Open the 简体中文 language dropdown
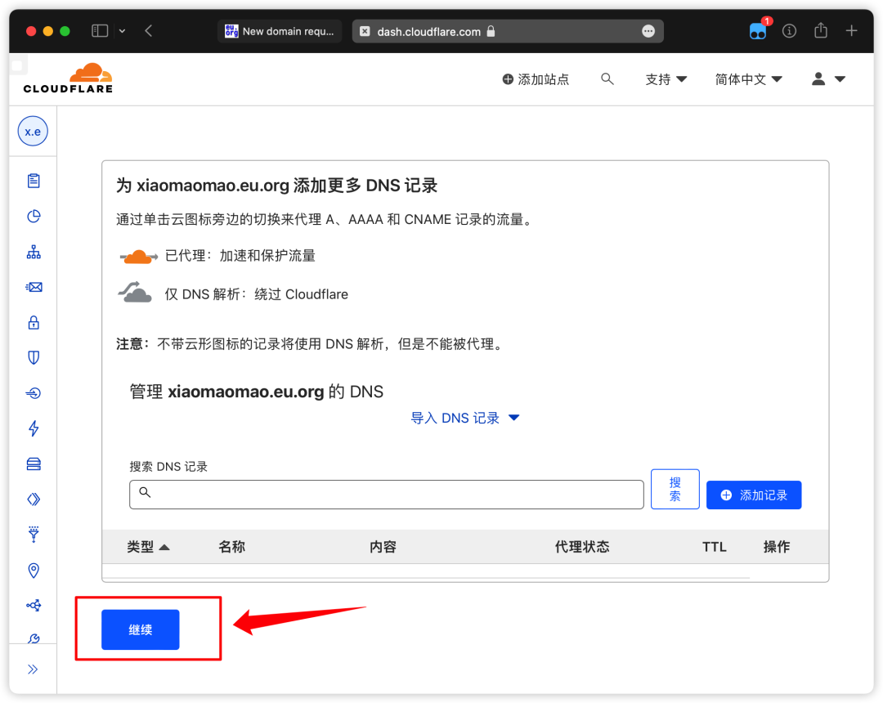The image size is (883, 703). coord(749,79)
